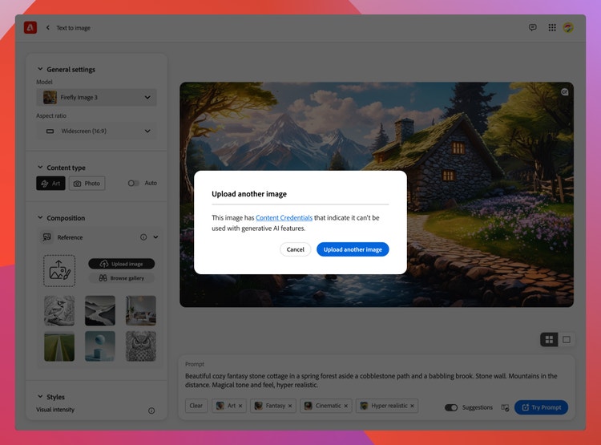Toggle the Auto content type switch
The width and height of the screenshot is (601, 445).
coord(133,184)
